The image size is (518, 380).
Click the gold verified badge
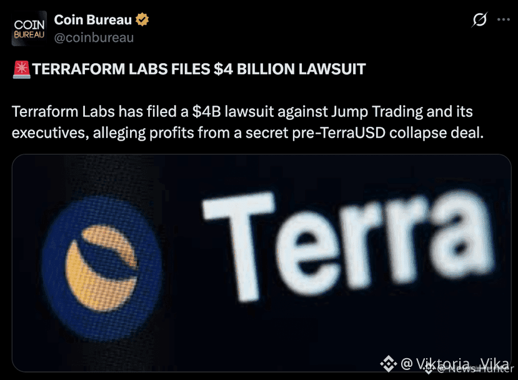142,19
